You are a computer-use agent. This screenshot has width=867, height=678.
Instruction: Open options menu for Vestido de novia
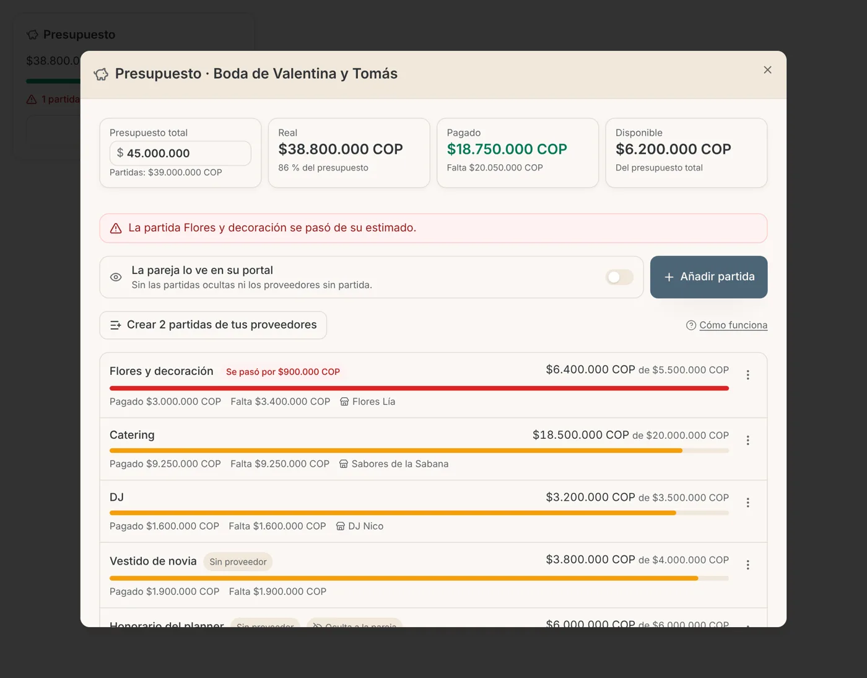click(x=748, y=565)
